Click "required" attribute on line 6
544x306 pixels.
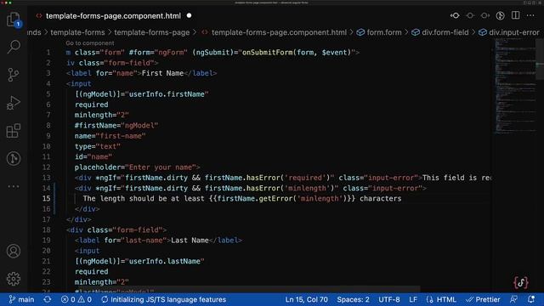[x=91, y=105]
